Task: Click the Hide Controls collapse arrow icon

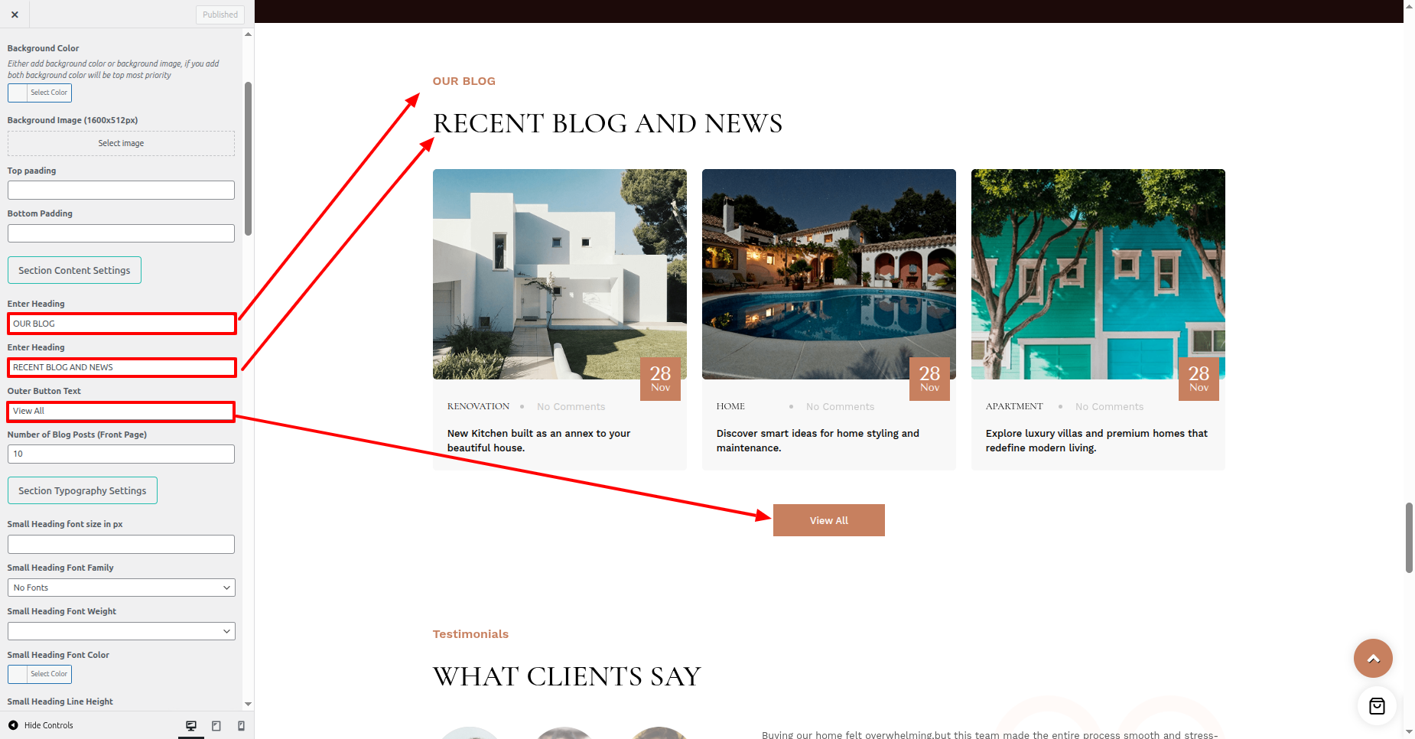Action: click(13, 725)
